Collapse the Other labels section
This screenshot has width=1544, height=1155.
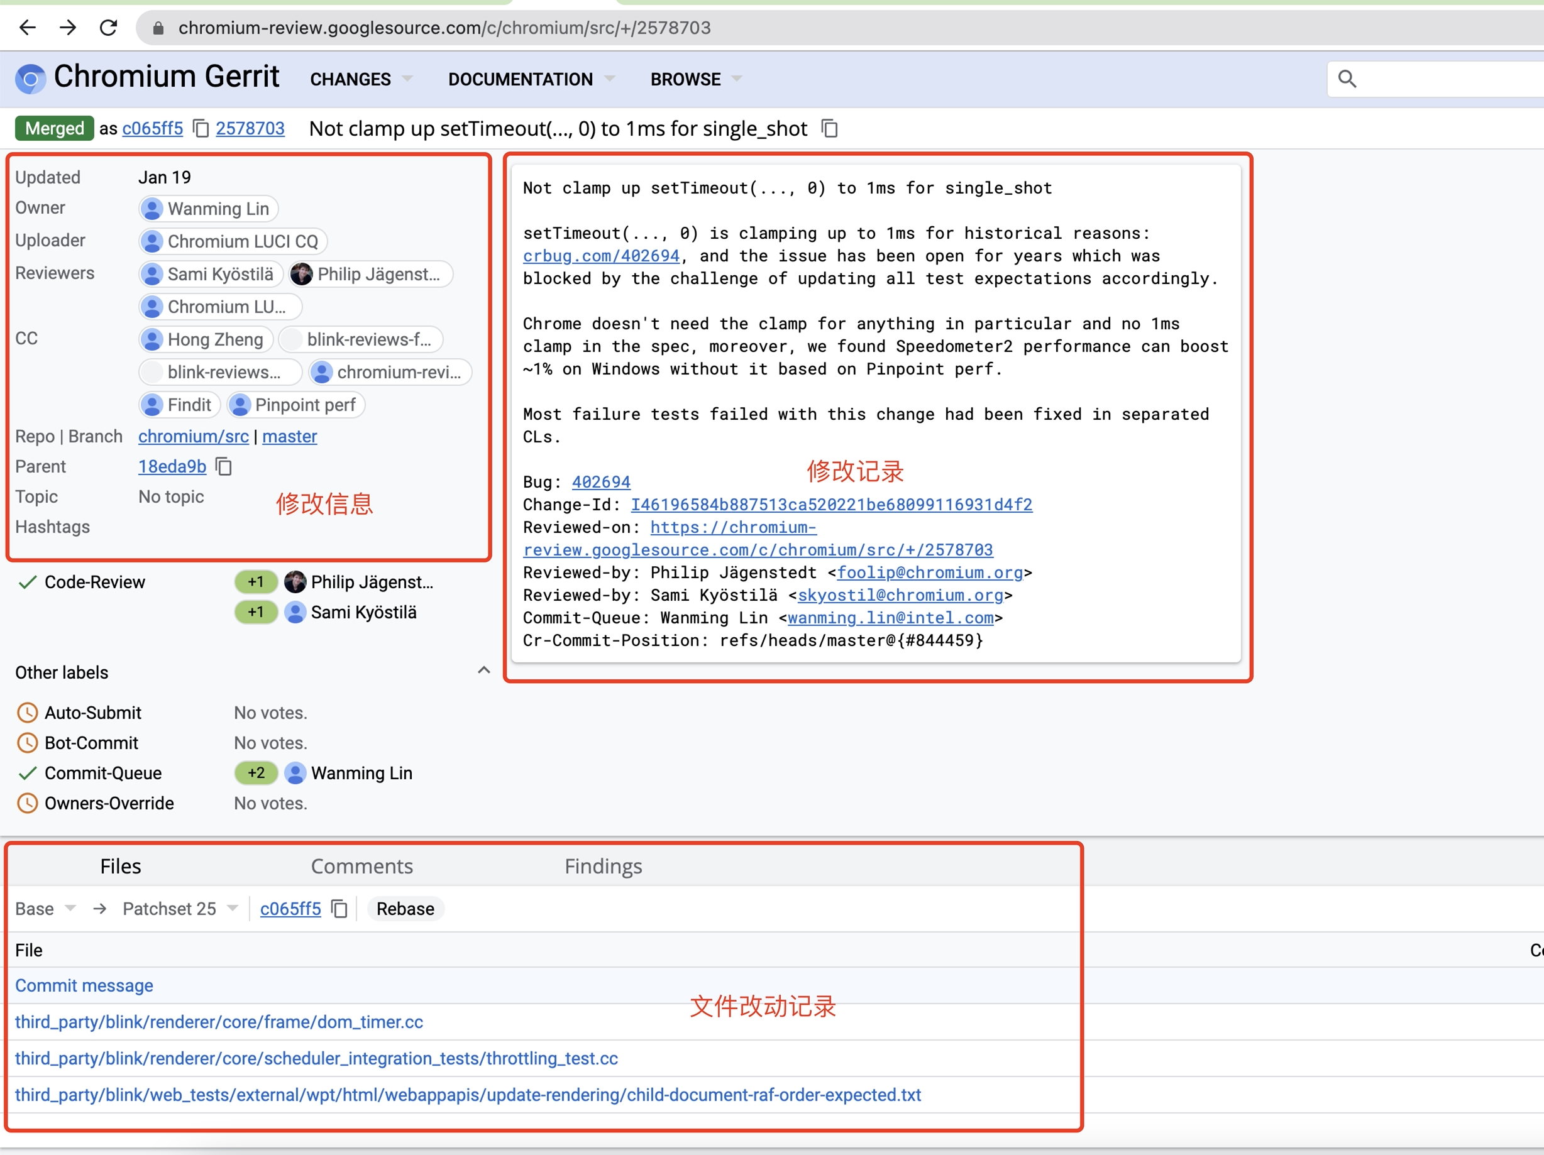483,671
